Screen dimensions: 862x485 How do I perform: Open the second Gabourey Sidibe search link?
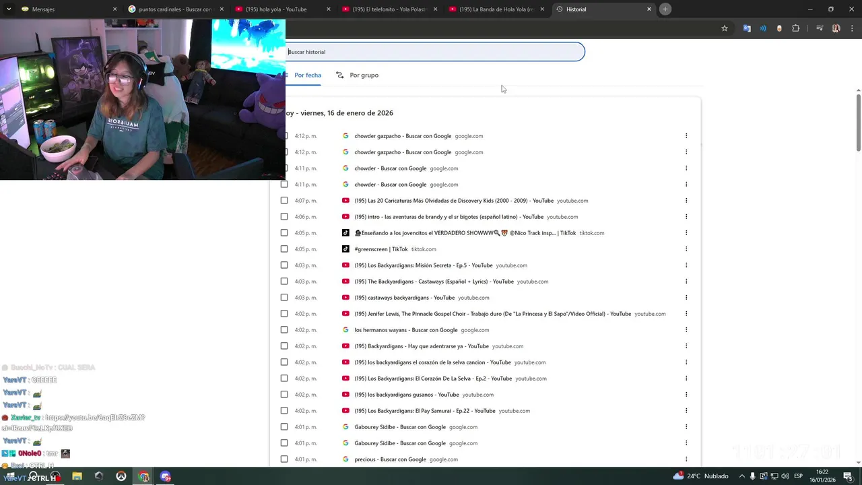click(x=400, y=443)
